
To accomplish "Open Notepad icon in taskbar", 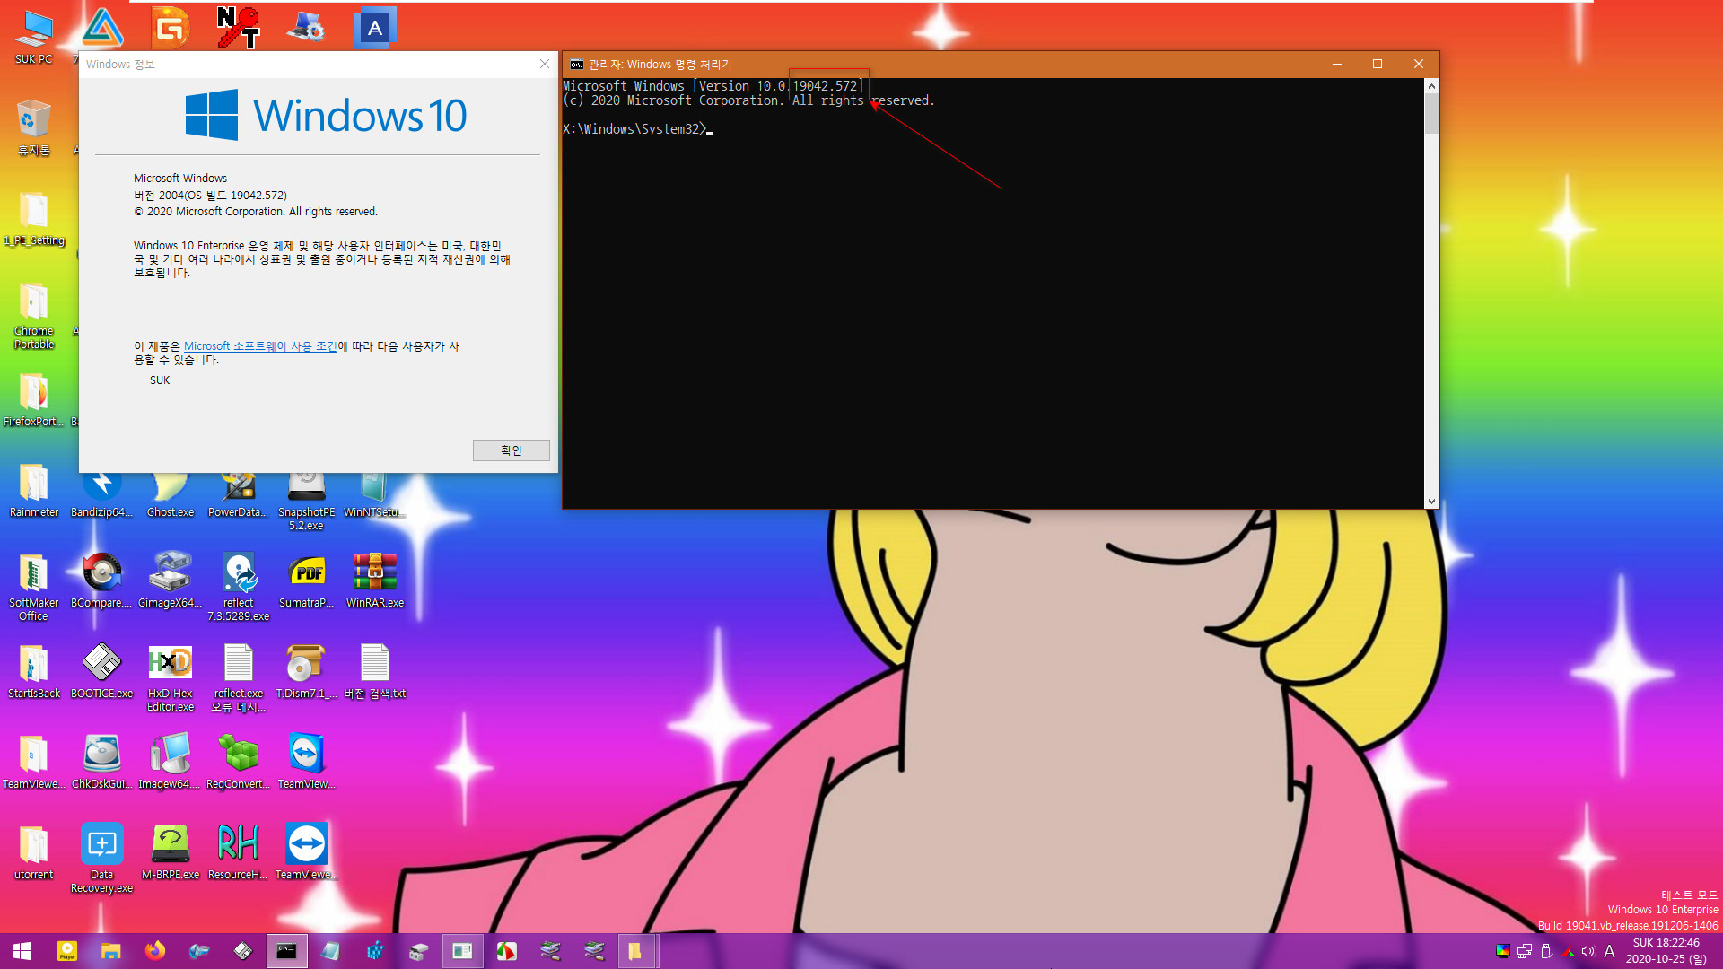I will 330,951.
